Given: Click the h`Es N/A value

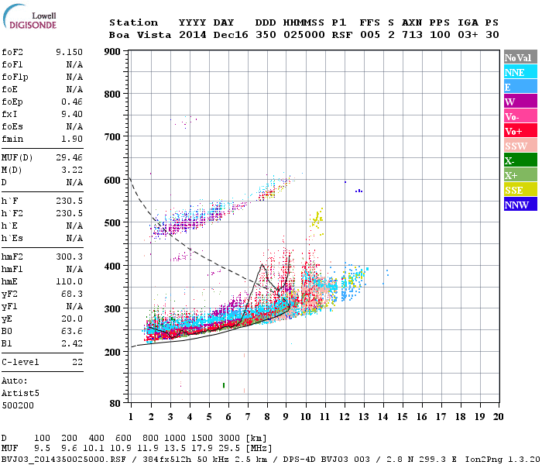Looking at the screenshot, I should pos(74,239).
